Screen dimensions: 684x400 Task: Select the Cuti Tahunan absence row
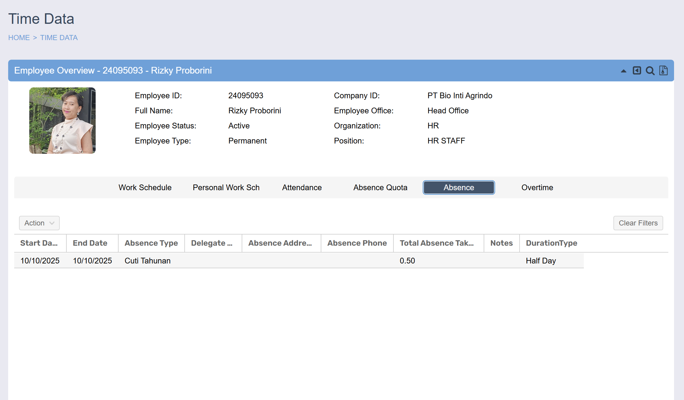(x=148, y=261)
